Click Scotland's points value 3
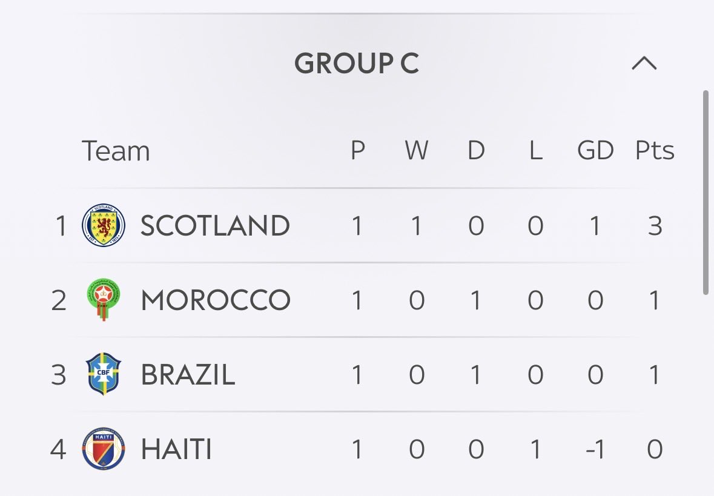This screenshot has height=496, width=714. pyautogui.click(x=655, y=225)
